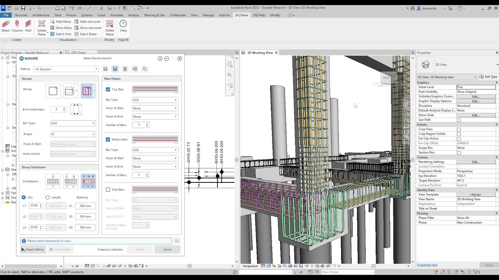
Task: Open the Setting dropdown showing In Session
Action: tap(65, 69)
